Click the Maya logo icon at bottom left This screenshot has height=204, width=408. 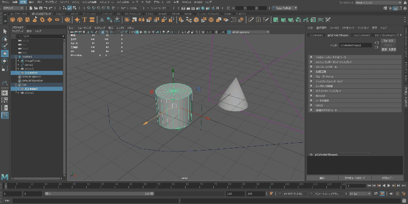(x=5, y=176)
